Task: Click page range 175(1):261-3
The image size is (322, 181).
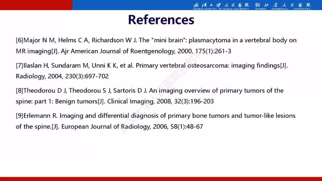Action: [213, 51]
